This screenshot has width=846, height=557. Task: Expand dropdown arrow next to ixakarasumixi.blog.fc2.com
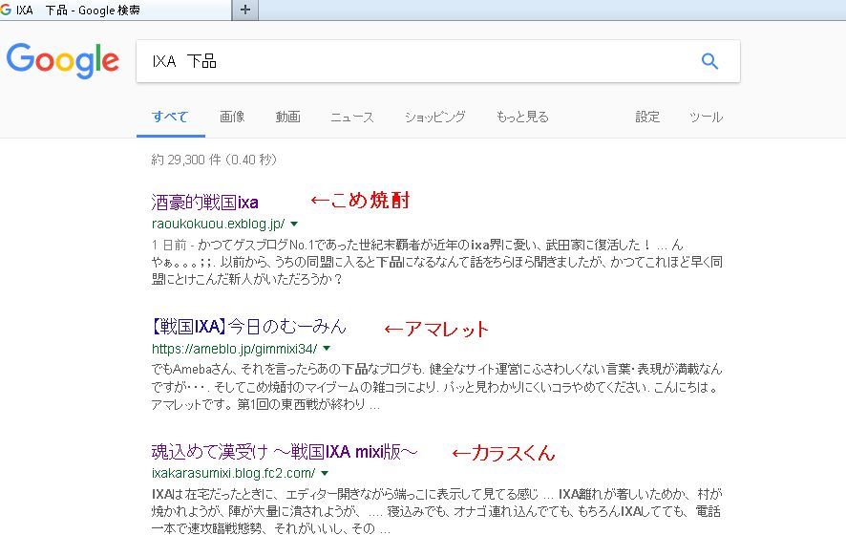[325, 473]
